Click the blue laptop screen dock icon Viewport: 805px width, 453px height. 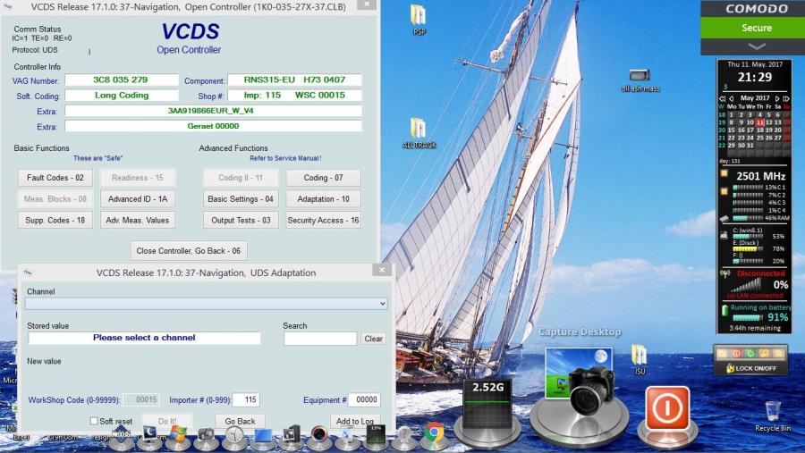pos(262,436)
